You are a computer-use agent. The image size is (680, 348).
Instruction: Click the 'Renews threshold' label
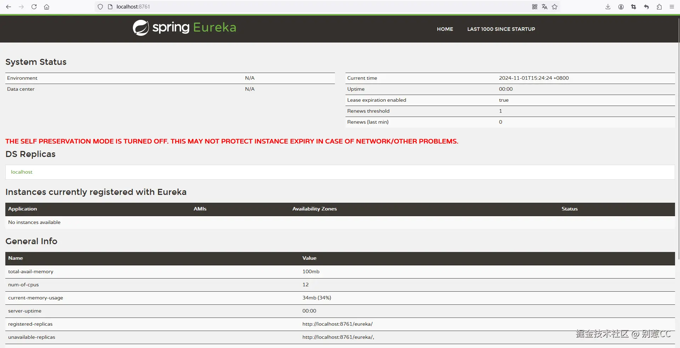pos(368,111)
